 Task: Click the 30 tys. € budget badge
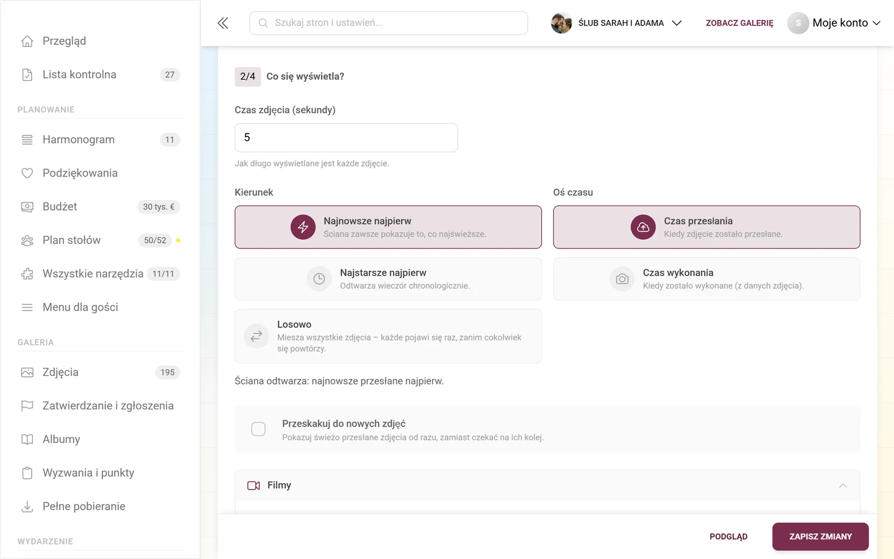coord(159,207)
